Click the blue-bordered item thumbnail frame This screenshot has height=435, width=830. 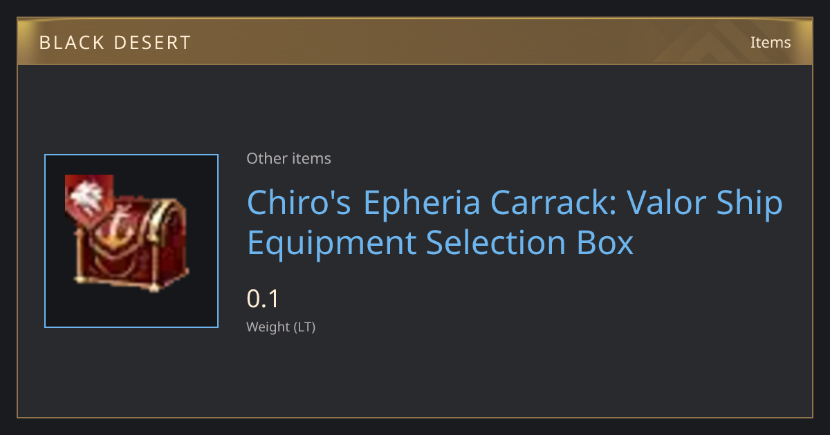point(131,241)
